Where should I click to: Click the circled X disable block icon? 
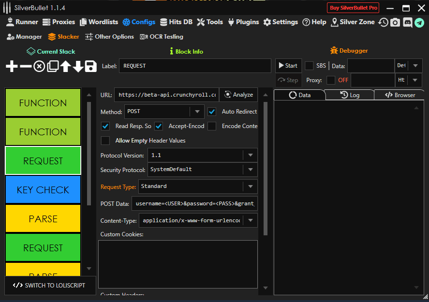pyautogui.click(x=39, y=67)
